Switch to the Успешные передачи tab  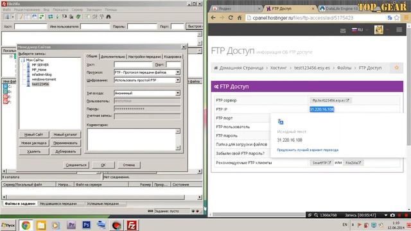103,203
